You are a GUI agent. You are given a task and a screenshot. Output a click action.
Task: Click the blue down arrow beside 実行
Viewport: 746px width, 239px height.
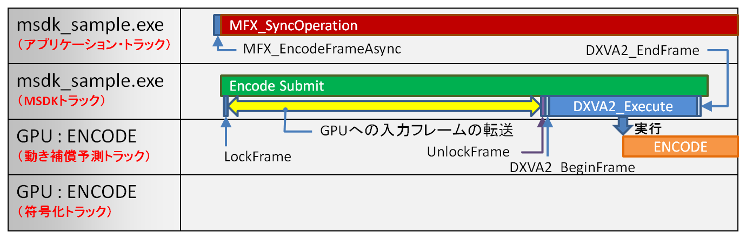(x=622, y=128)
